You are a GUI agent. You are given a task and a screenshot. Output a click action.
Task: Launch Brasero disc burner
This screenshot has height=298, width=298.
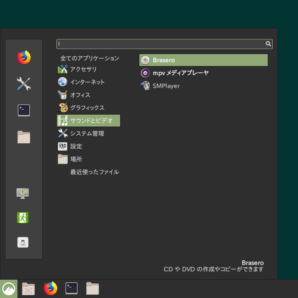click(x=204, y=60)
